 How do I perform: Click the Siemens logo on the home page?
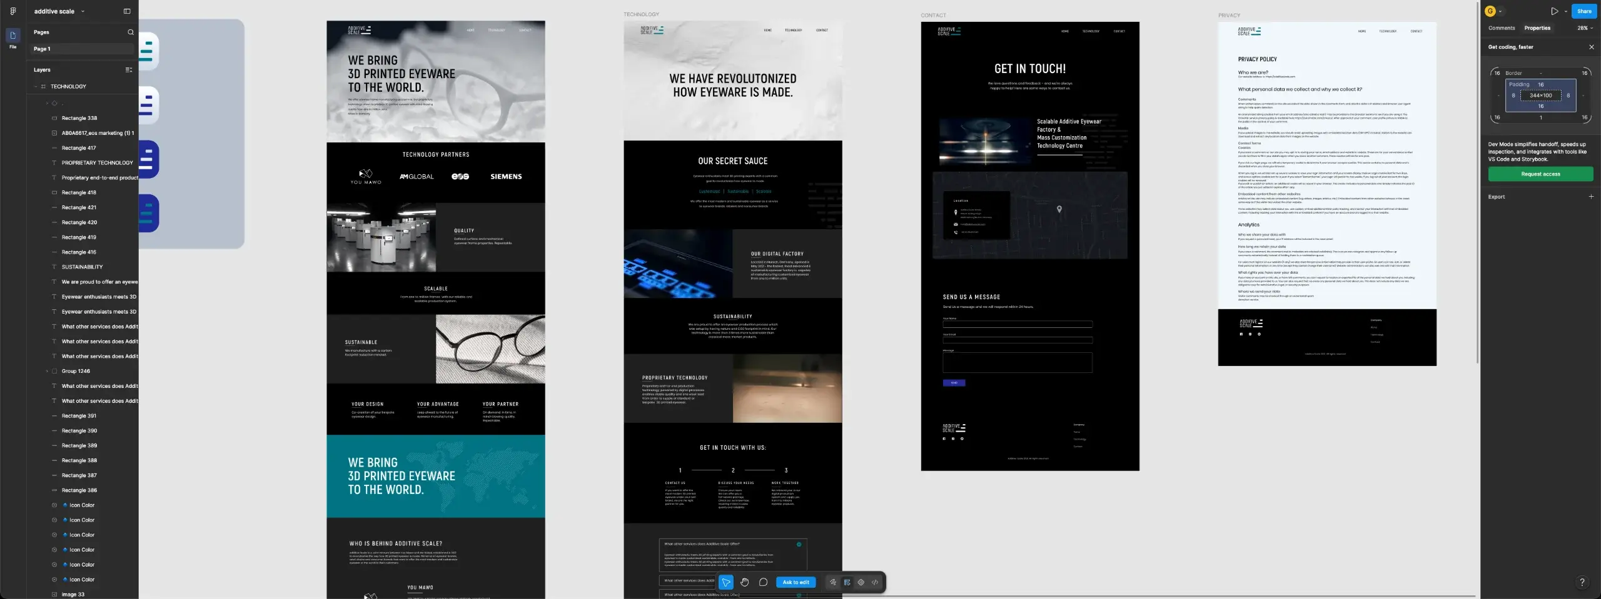click(x=506, y=177)
